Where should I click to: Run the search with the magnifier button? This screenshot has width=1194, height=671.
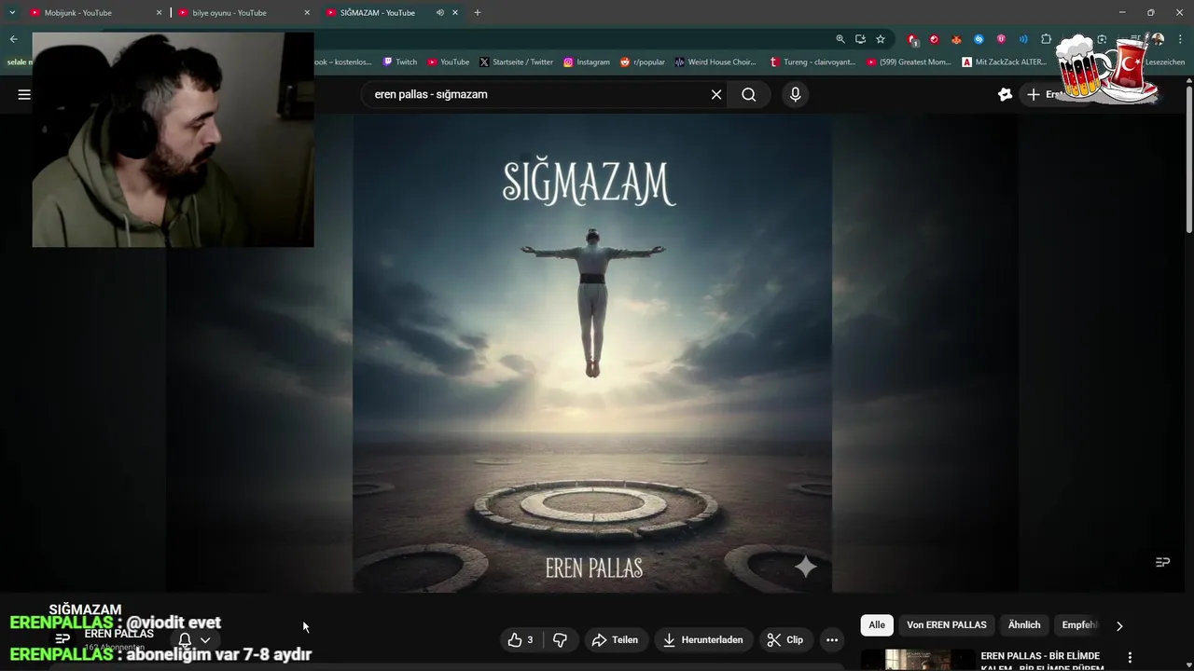(x=749, y=94)
